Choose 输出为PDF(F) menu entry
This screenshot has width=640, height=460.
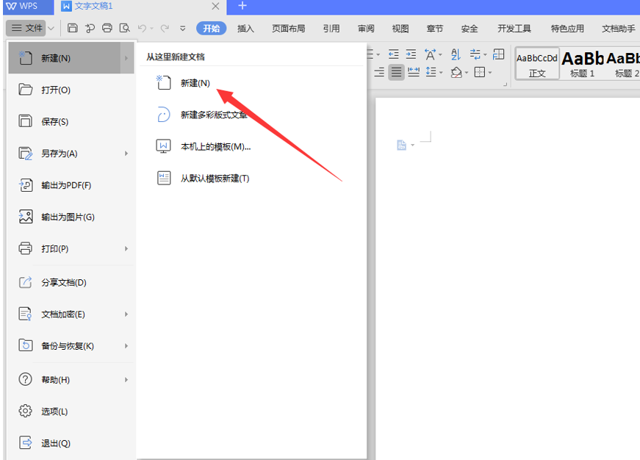[71, 185]
